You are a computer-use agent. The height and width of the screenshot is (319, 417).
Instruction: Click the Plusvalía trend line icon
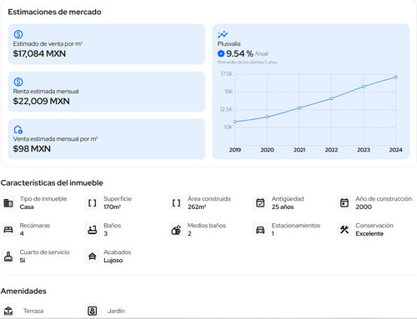pyautogui.click(x=223, y=34)
